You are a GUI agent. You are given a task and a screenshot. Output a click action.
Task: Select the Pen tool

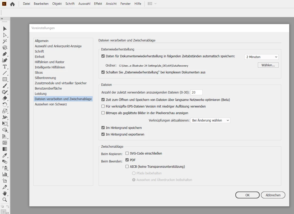(5, 54)
